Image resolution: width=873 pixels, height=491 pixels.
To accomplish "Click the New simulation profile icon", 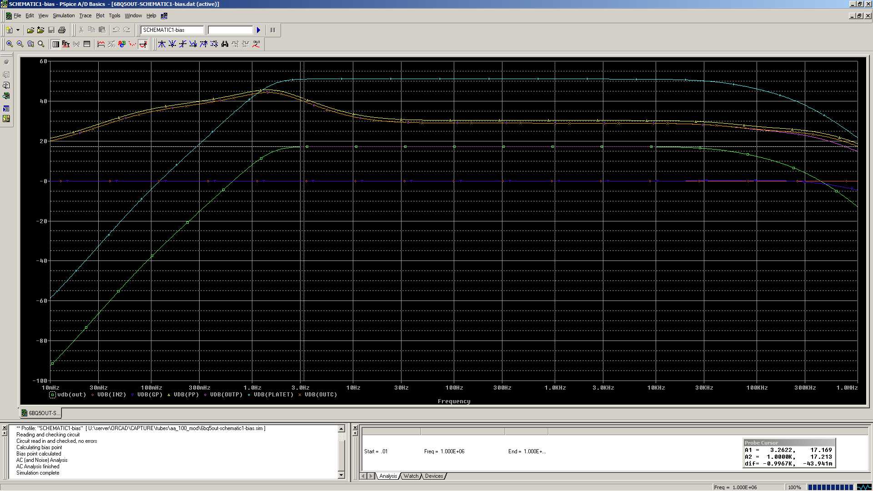I will click(x=9, y=30).
